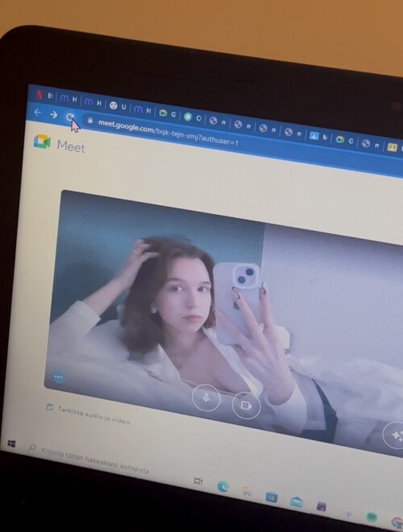Launch Spotify from the taskbar
Viewport: 403px width, 532px height.
pyautogui.click(x=372, y=517)
